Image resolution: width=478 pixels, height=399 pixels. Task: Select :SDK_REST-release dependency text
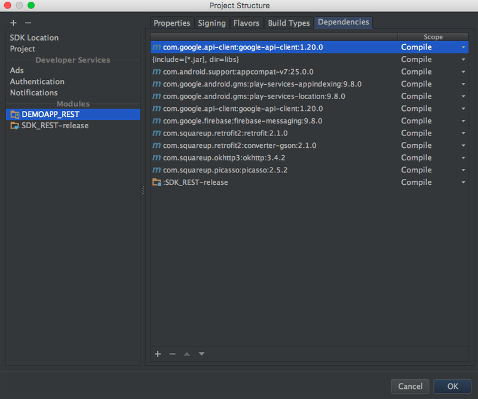(195, 183)
